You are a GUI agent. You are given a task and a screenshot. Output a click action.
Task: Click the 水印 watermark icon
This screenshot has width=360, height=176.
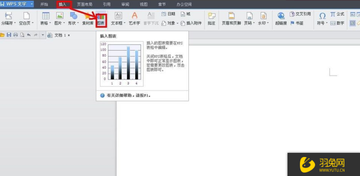263,16
